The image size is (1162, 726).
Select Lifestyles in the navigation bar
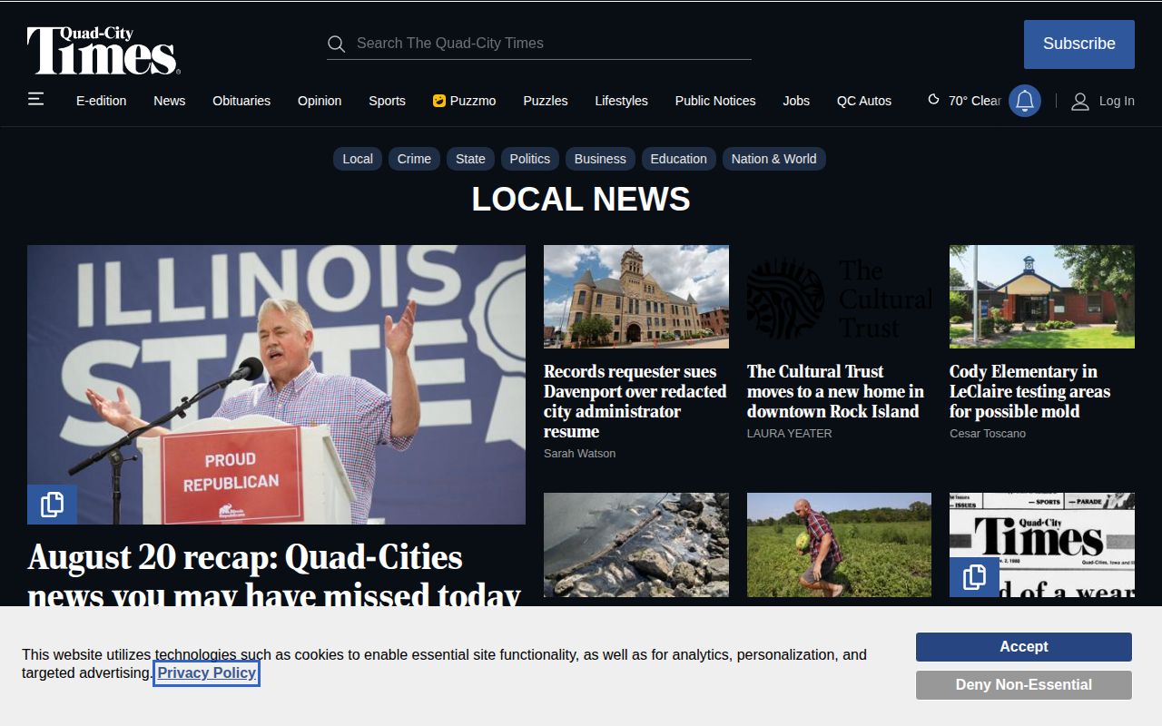(x=622, y=101)
